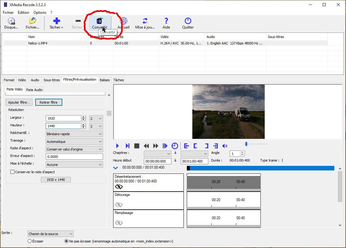Stop the preview playback

click(137, 146)
